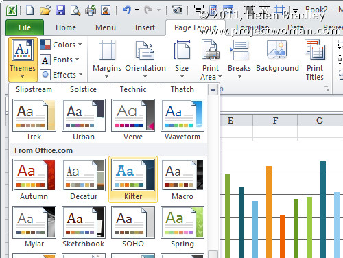Click the Excel application icon
Screen dimensions: 343x258
pyautogui.click(x=12, y=10)
